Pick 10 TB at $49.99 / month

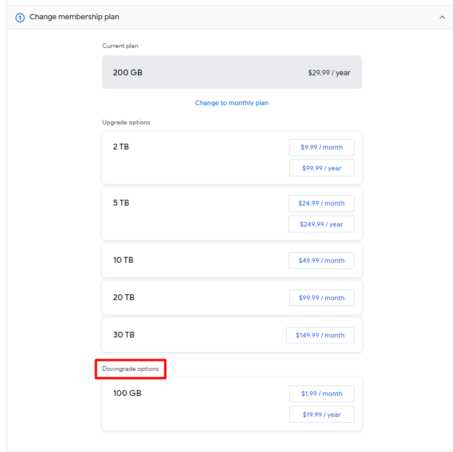point(321,260)
